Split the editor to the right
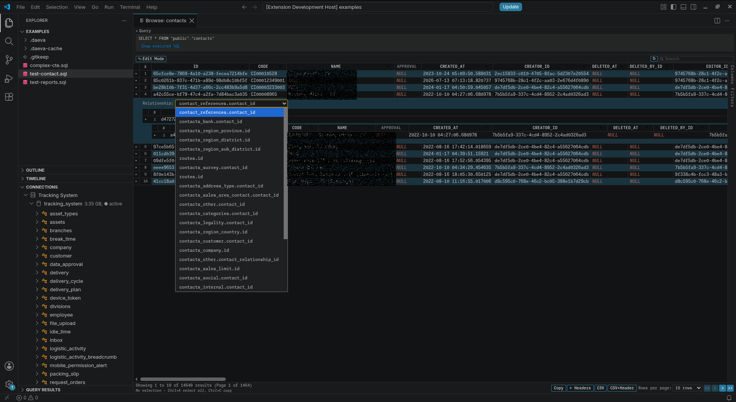736x402 pixels. pos(717,21)
